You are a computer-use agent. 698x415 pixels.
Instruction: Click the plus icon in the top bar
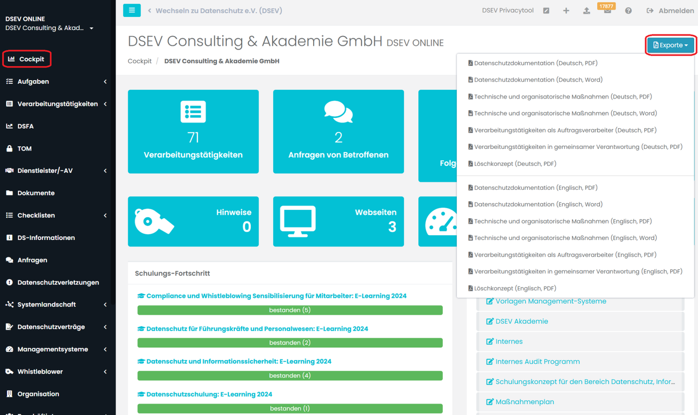pos(566,10)
